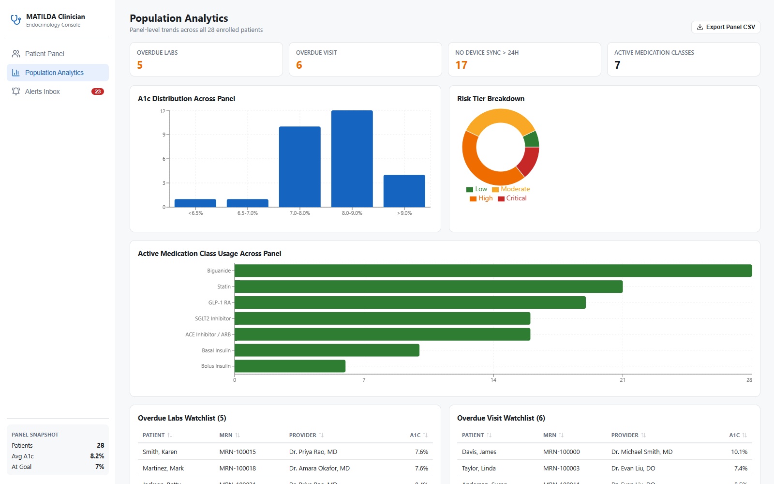Click the Critical legend swatch
Image resolution: width=774 pixels, height=484 pixels.
point(501,199)
